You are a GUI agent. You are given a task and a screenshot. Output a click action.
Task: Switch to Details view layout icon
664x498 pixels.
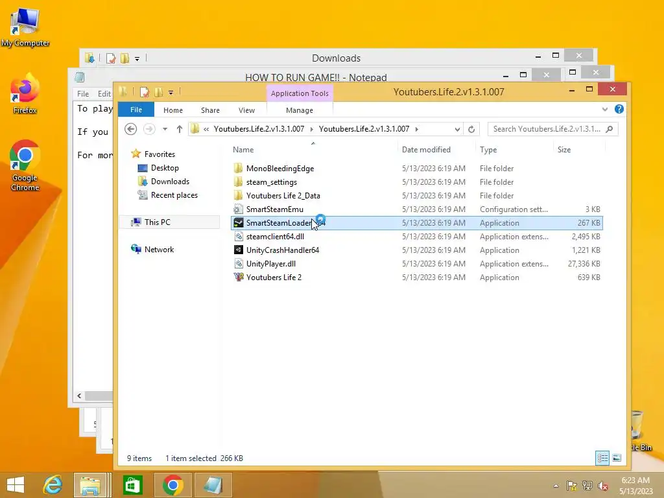(x=602, y=458)
